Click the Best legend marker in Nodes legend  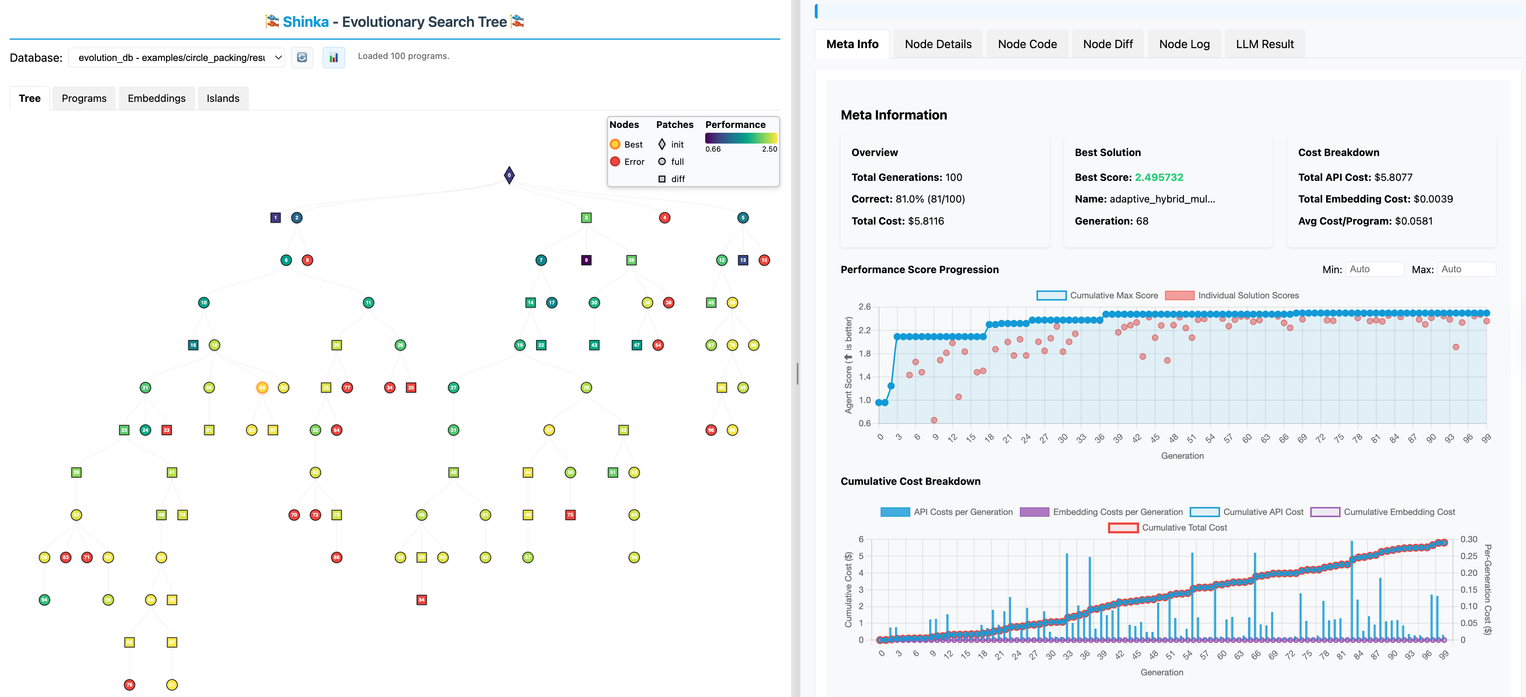pyautogui.click(x=616, y=144)
